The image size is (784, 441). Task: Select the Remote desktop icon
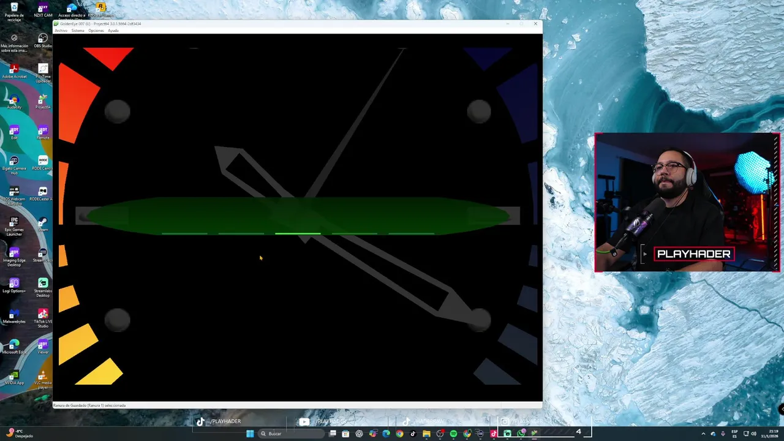tap(43, 133)
